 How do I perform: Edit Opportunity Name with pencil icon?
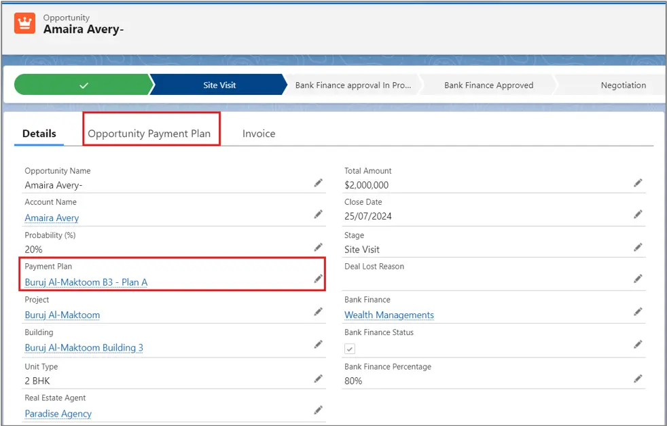click(x=318, y=183)
